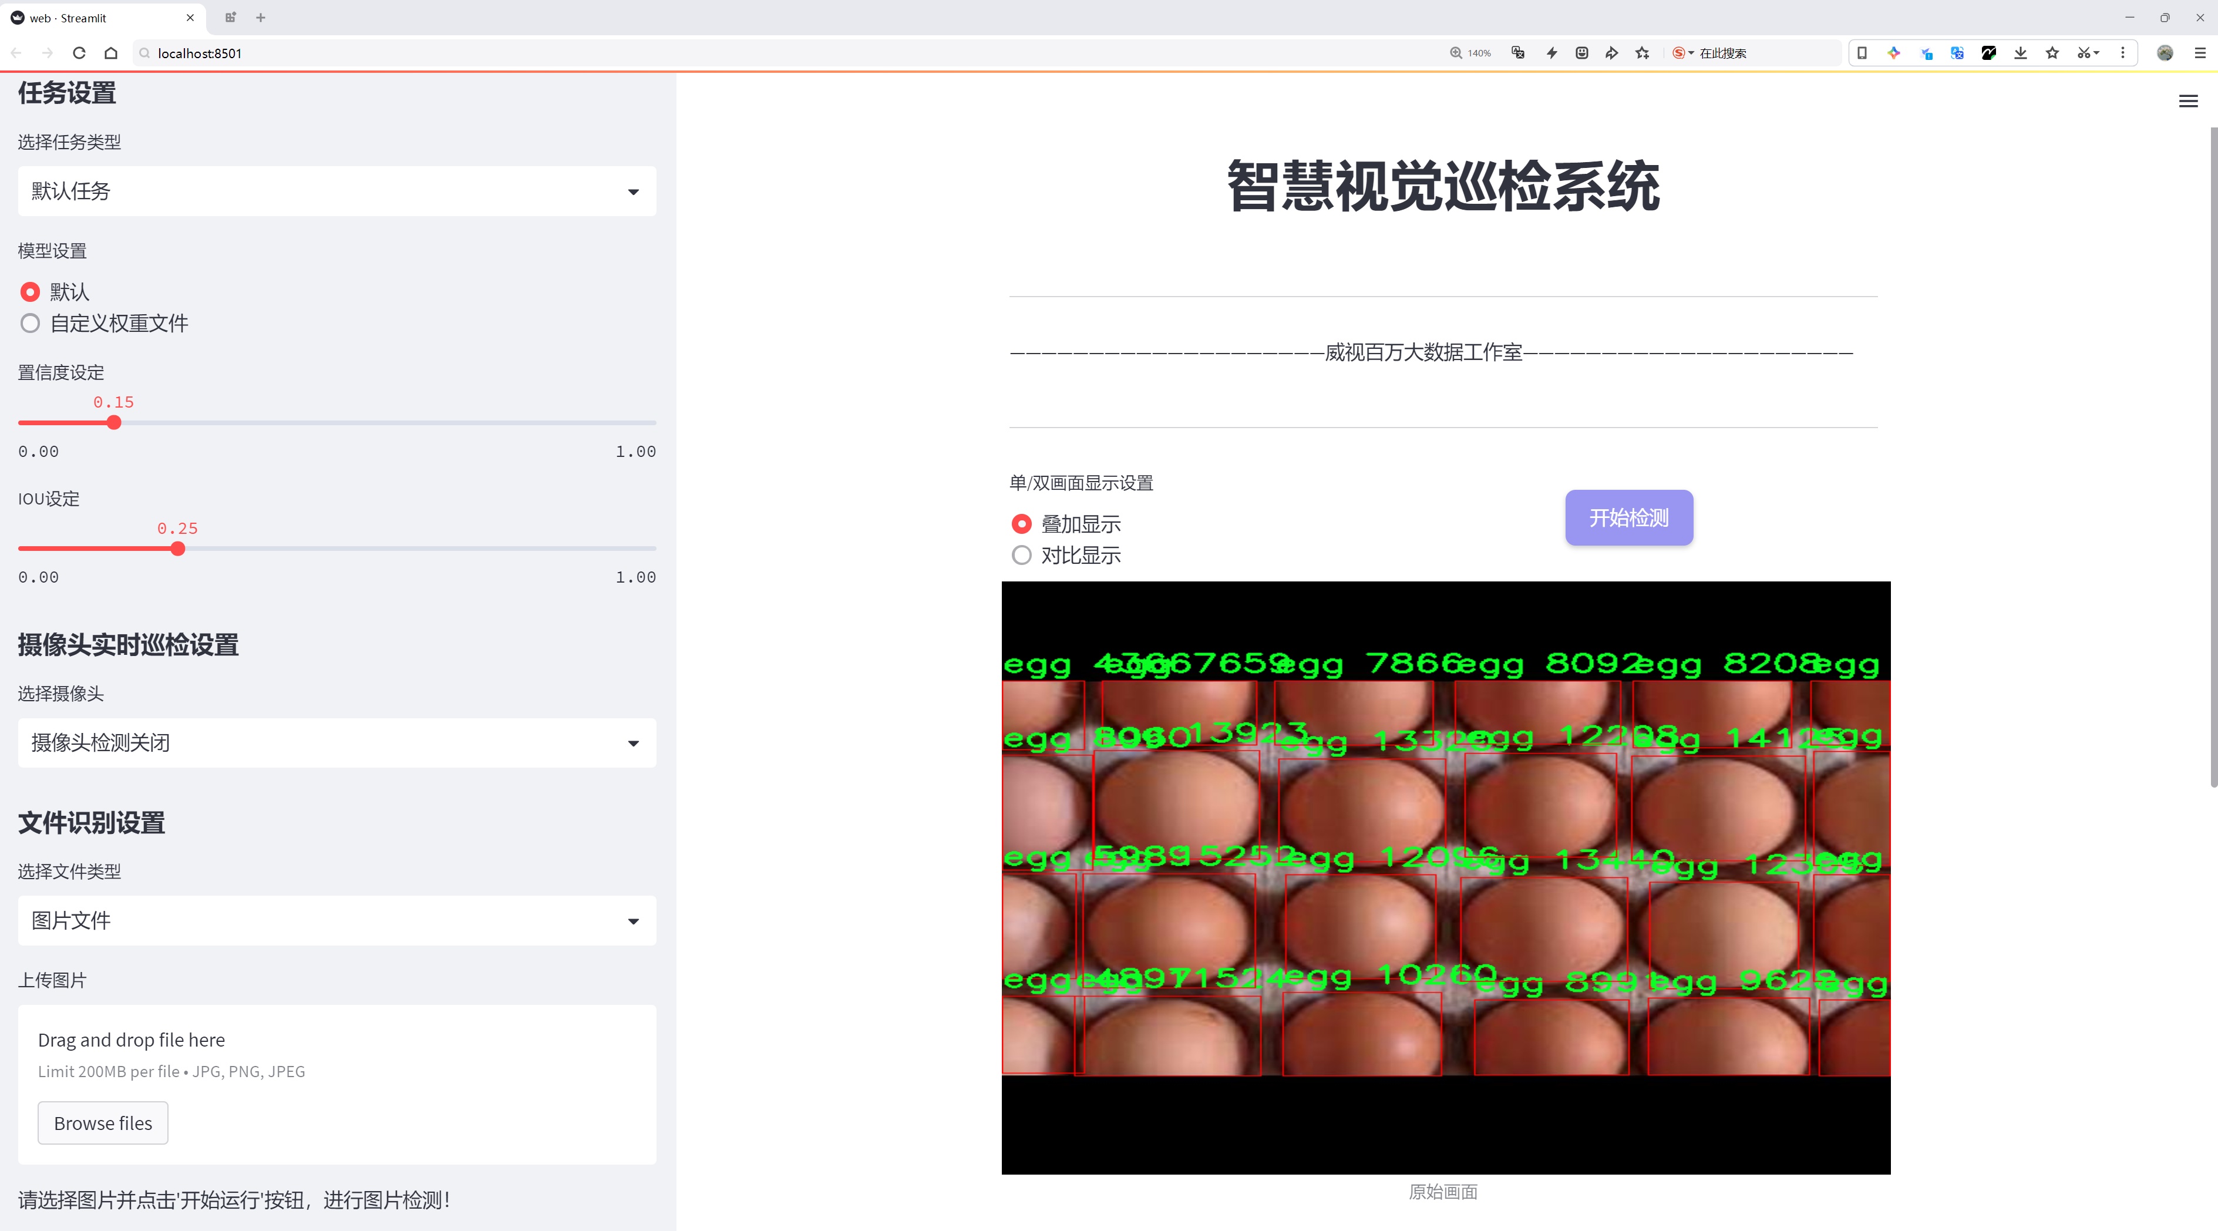Open the 140% zoom level indicator
The width and height of the screenshot is (2218, 1231).
pyautogui.click(x=1470, y=53)
